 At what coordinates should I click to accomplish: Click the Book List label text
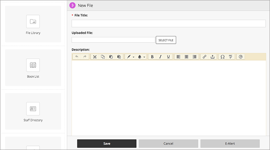pyautogui.click(x=33, y=77)
